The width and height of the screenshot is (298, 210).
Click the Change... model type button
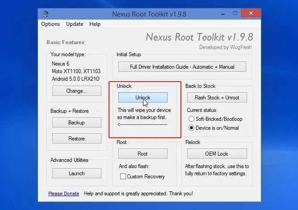tap(76, 91)
